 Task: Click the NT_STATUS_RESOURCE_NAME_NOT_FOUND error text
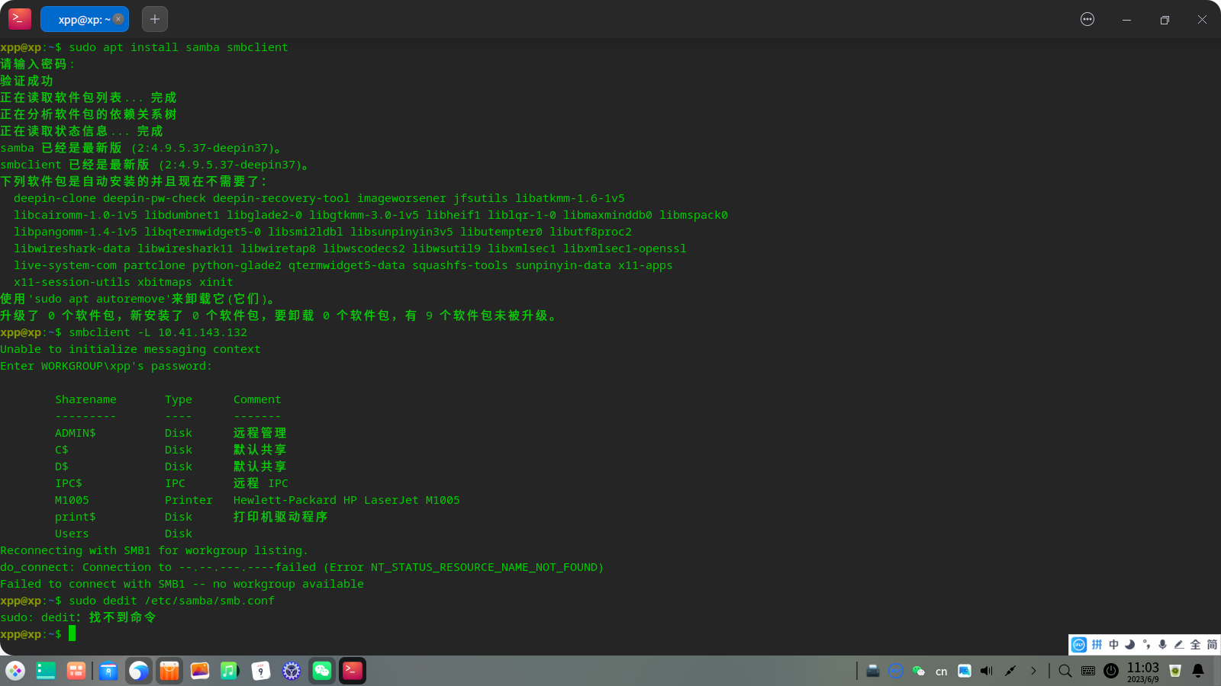[483, 567]
